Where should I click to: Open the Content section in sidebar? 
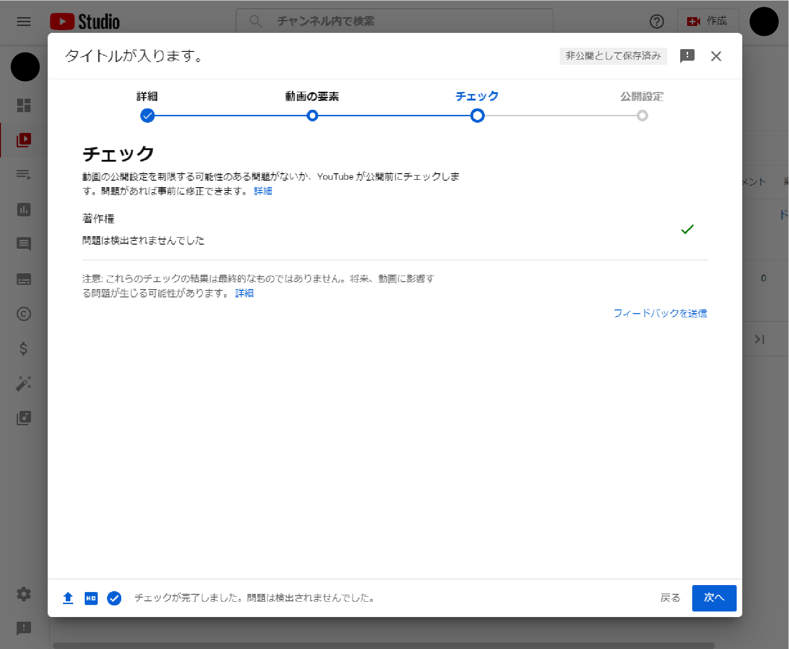24,139
